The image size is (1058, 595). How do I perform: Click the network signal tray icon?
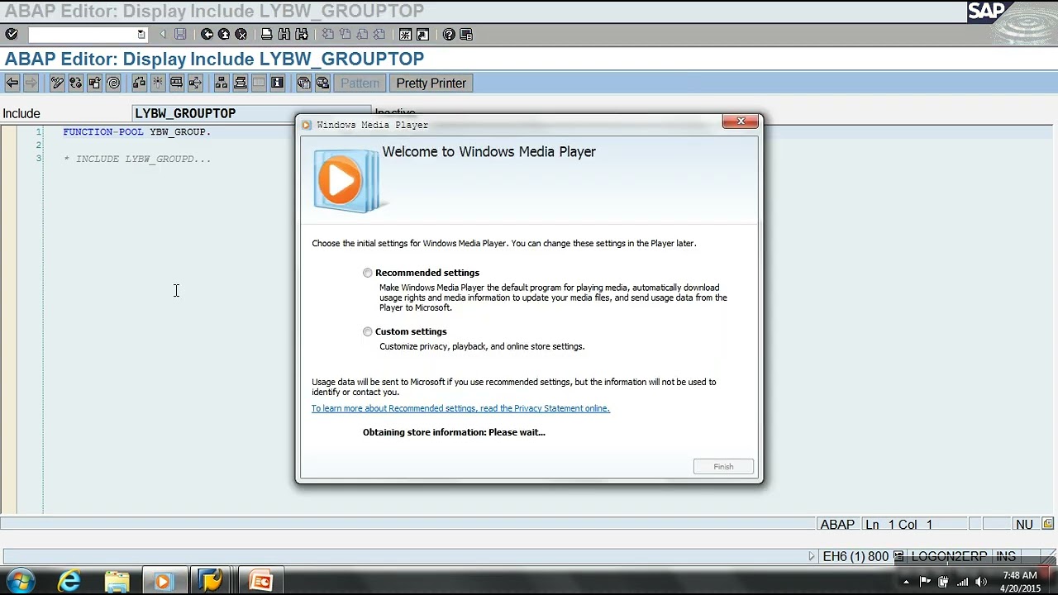[x=962, y=582]
